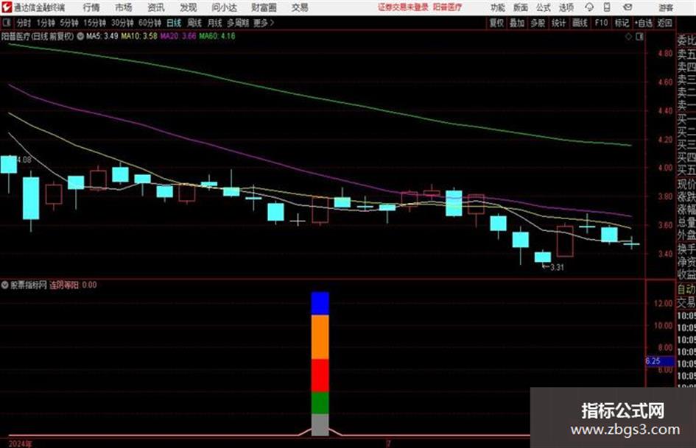
Task: Open the 多周期 multi-period view
Action: [x=238, y=23]
